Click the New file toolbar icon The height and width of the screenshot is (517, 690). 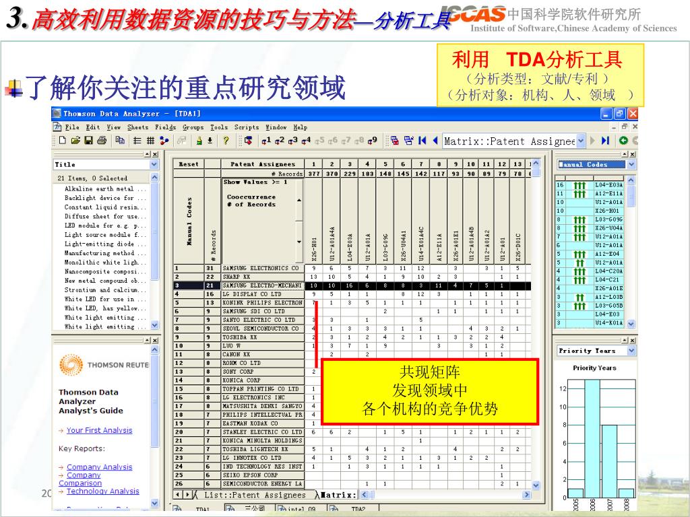coord(63,140)
